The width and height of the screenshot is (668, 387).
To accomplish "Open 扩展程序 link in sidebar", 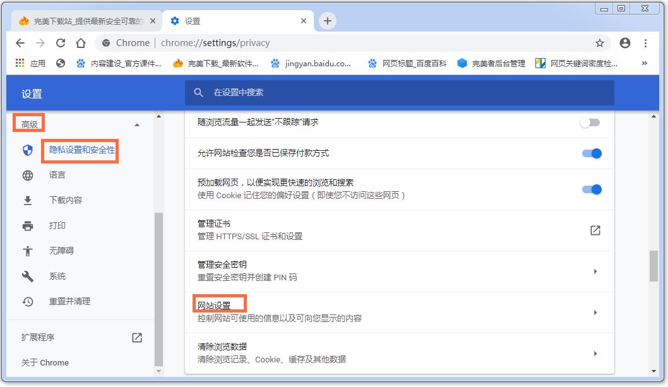I will (38, 338).
